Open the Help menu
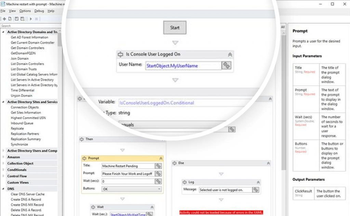This screenshot has height=216, width=350. point(51,11)
